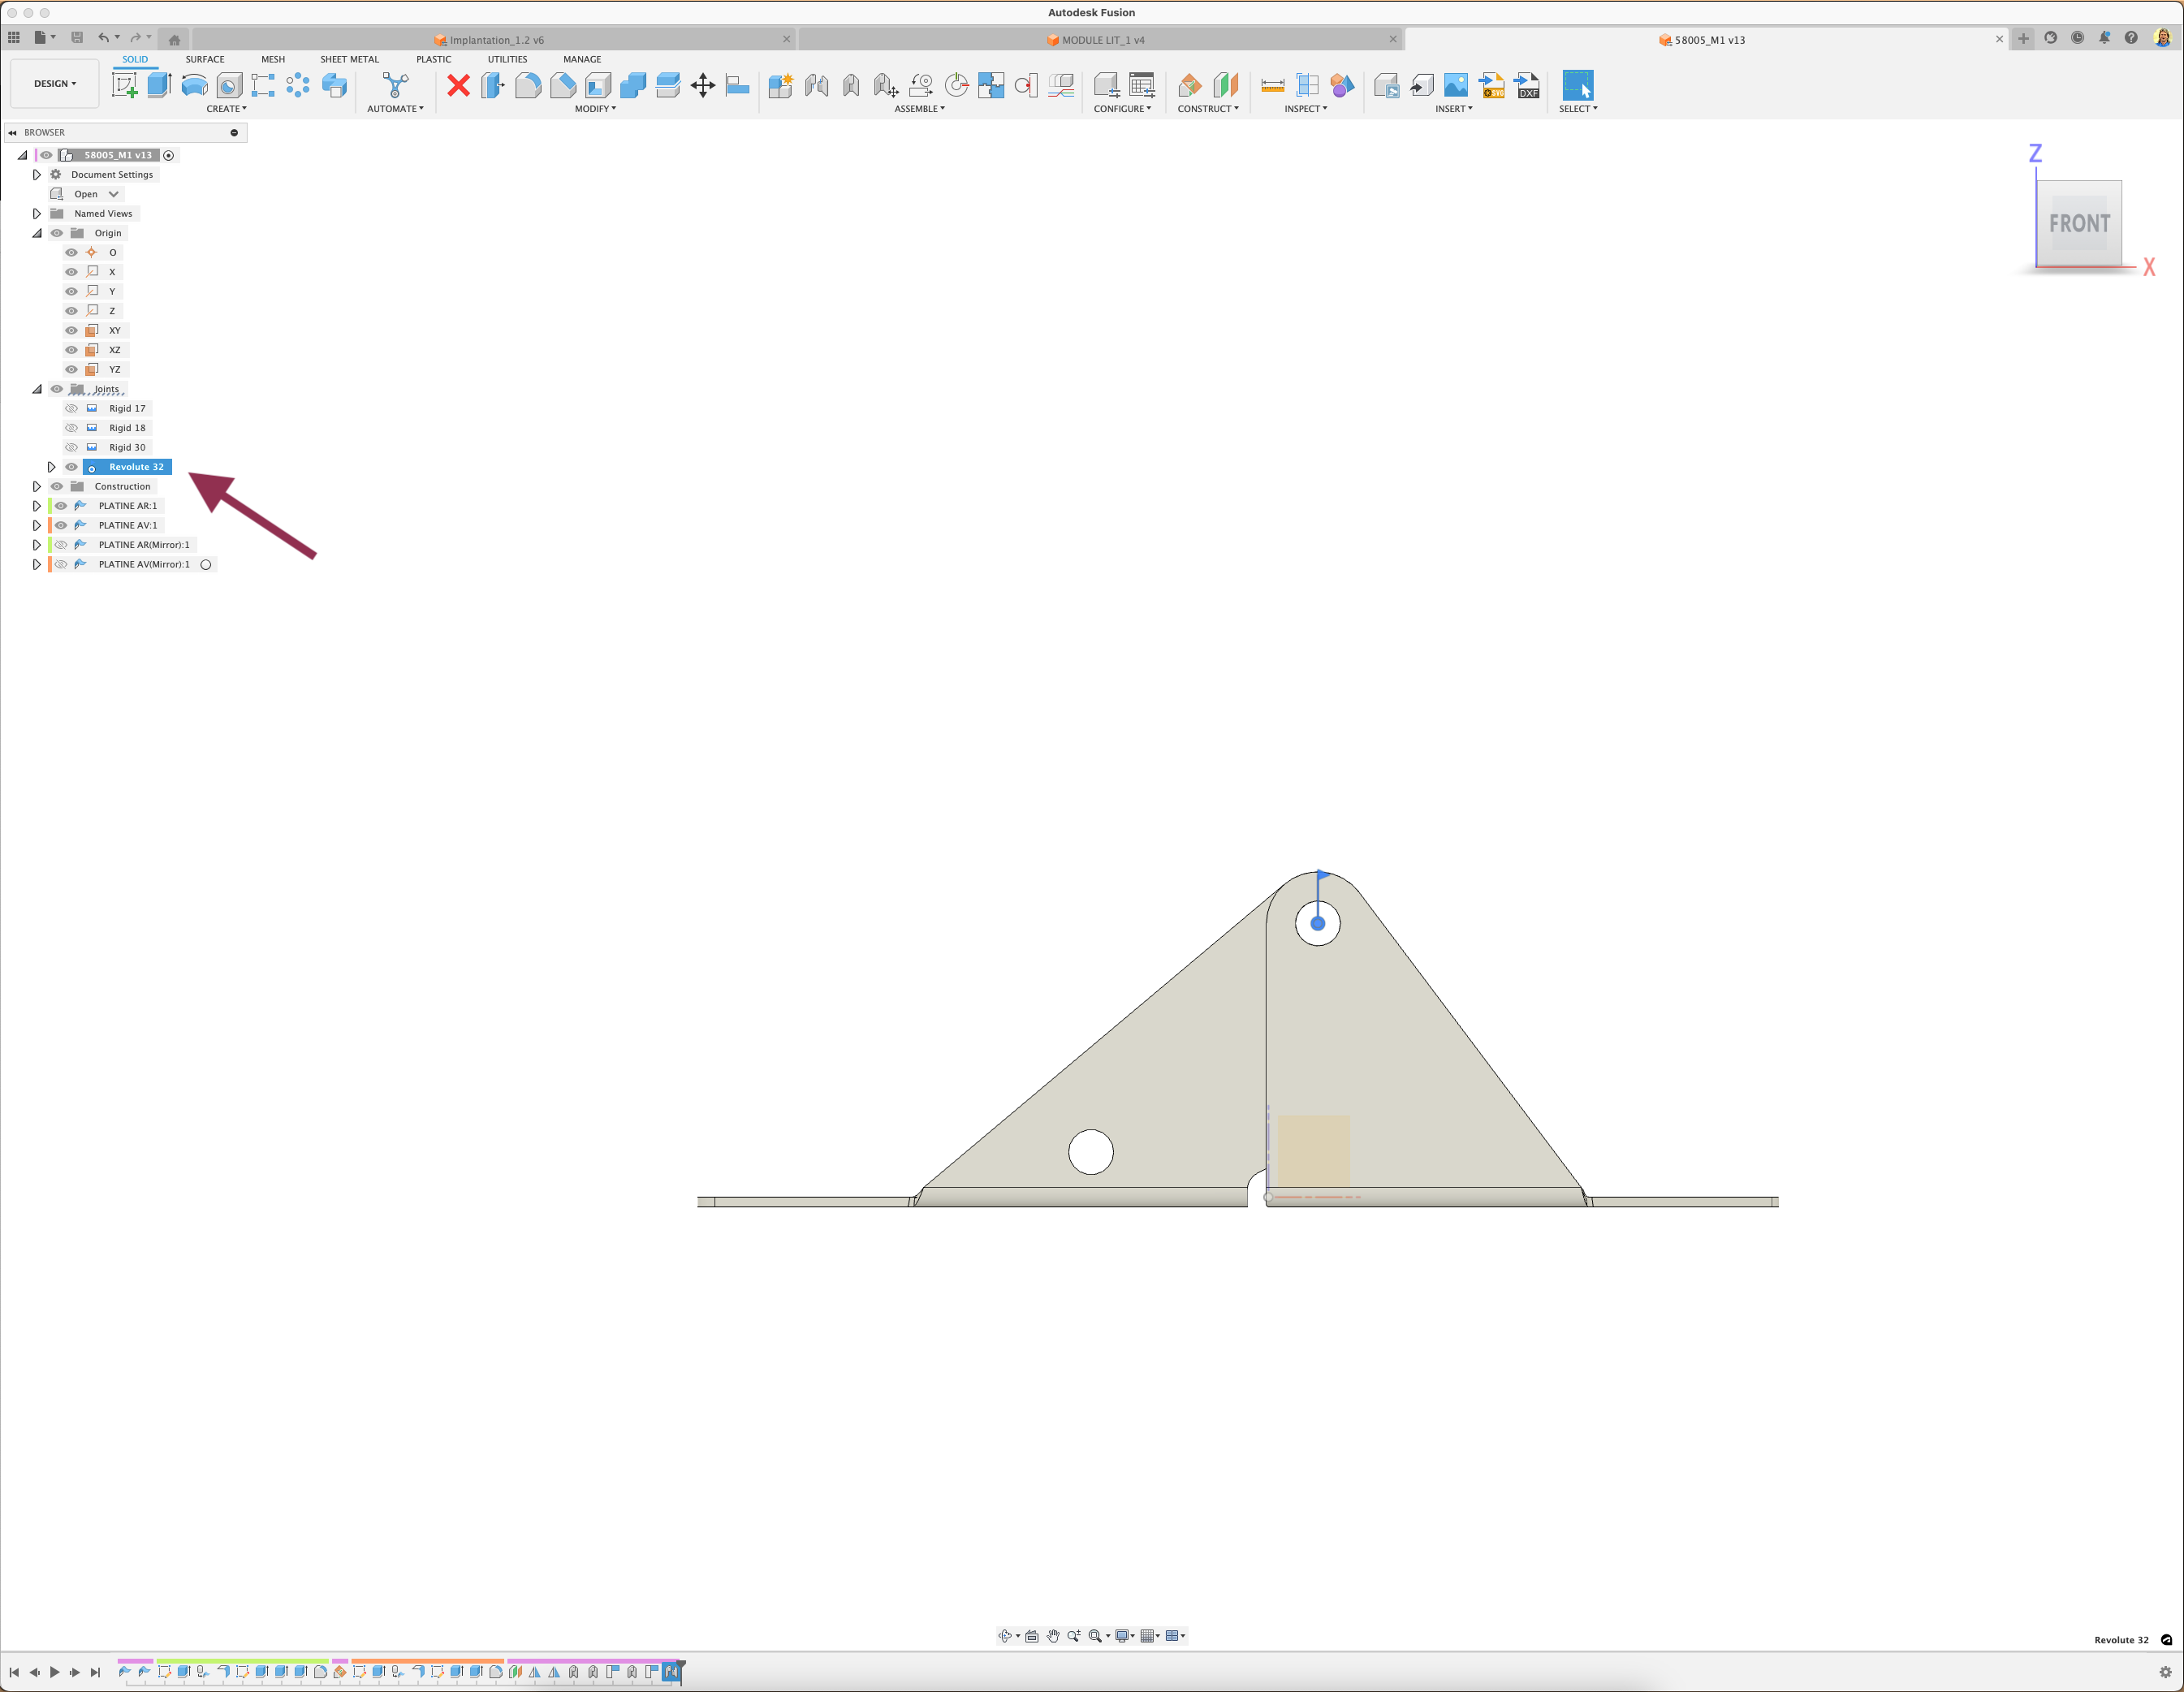Start a new sketch with Create Sketch
2184x1692 pixels.
click(125, 86)
